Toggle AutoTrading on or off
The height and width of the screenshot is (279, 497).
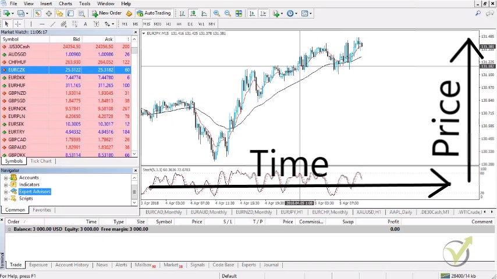(154, 13)
